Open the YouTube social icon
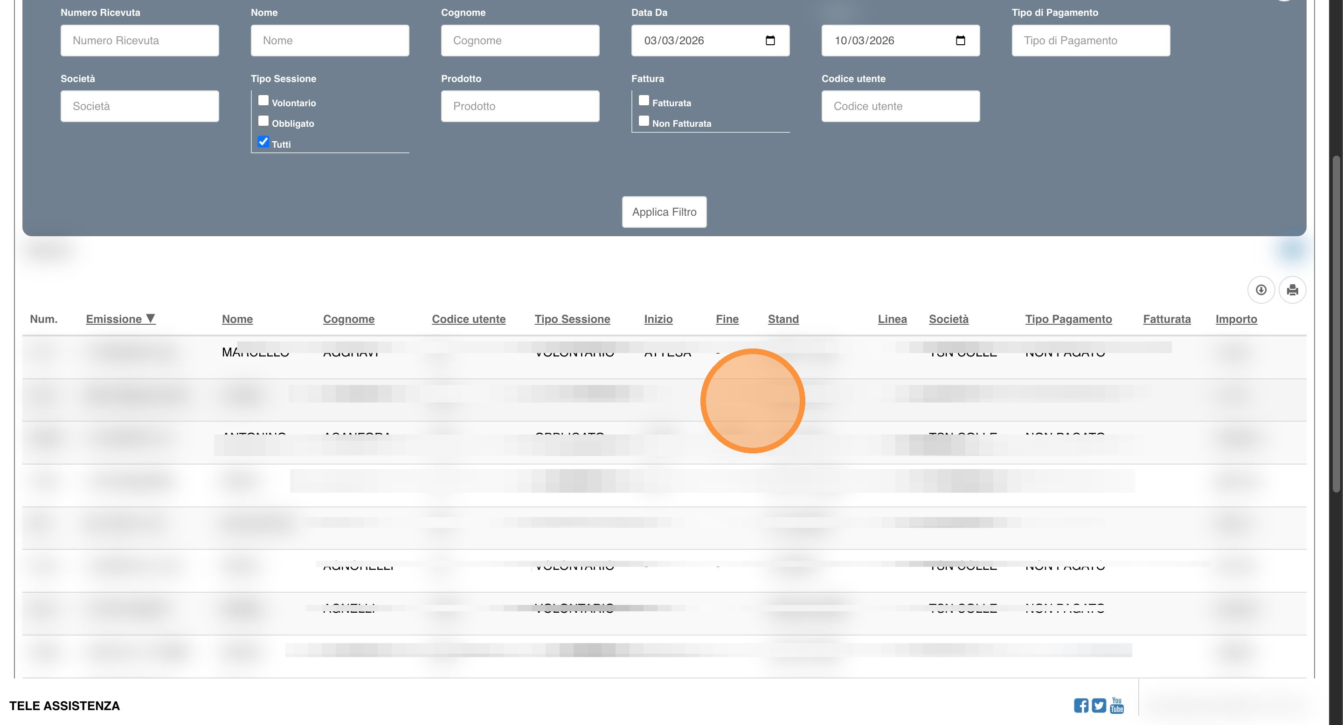This screenshot has height=725, width=1343. [1117, 705]
